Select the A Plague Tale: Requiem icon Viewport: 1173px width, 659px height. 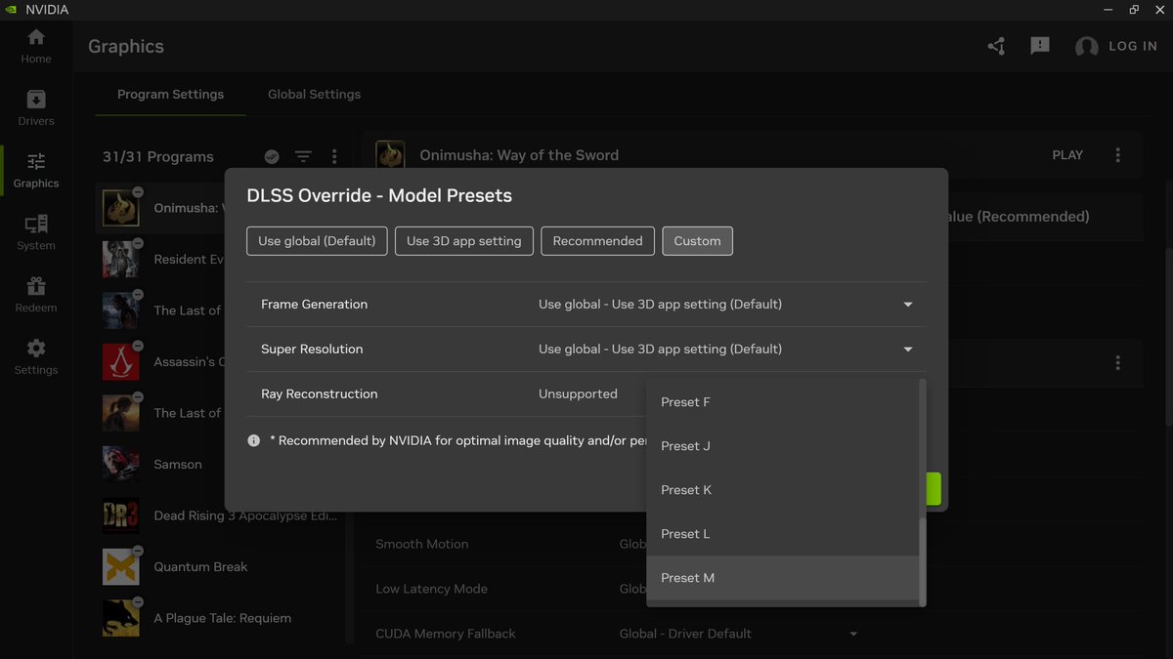(x=121, y=618)
